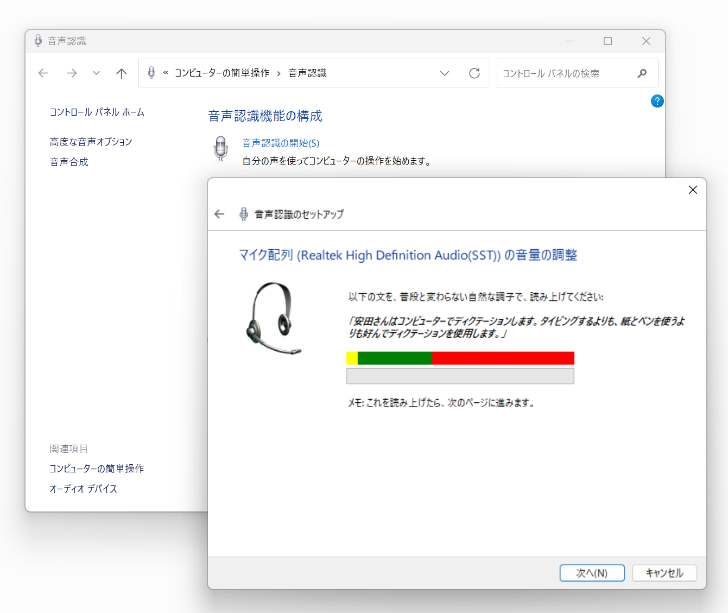This screenshot has width=728, height=613.
Task: Click the microphone icon in the title bar
Action: point(37,41)
